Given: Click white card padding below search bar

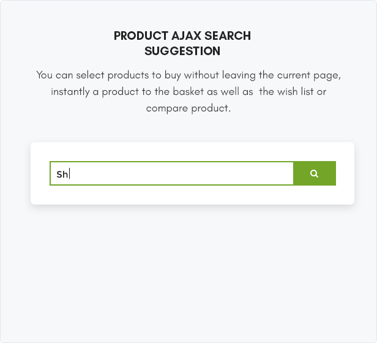Looking at the screenshot, I should 192,195.
